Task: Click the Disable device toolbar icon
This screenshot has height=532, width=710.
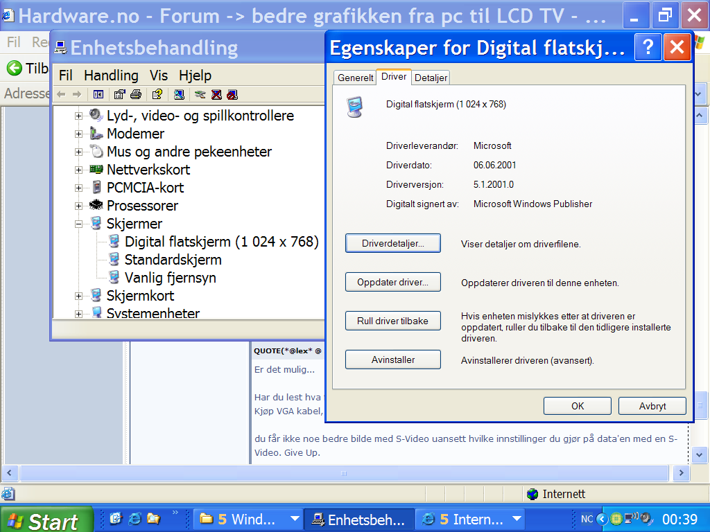Action: 232,94
